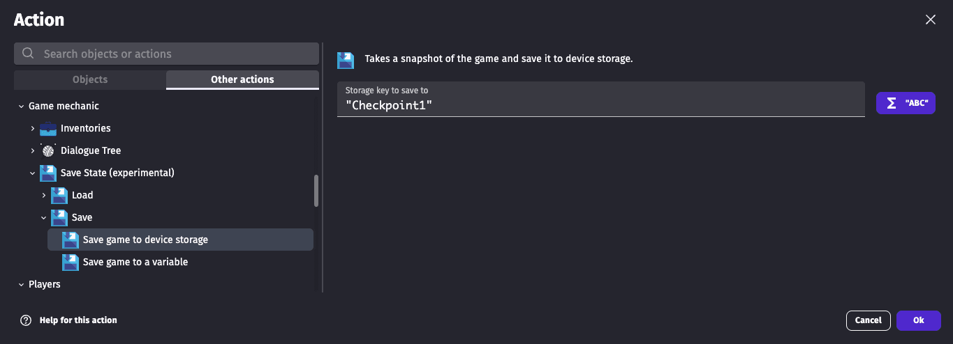This screenshot has width=953, height=344.
Task: Select the Other actions tab
Action: click(242, 79)
